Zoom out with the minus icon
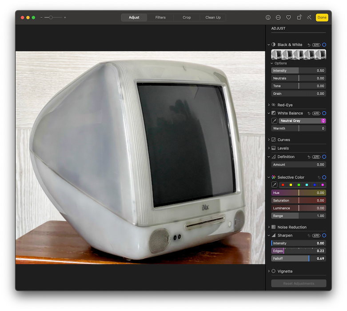The image size is (347, 311). click(41, 17)
